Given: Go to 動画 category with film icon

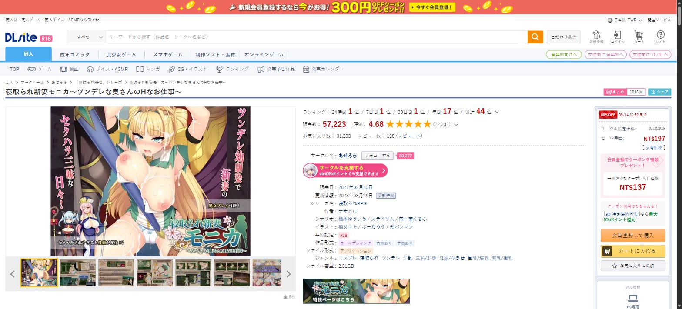Looking at the screenshot, I should pos(70,69).
